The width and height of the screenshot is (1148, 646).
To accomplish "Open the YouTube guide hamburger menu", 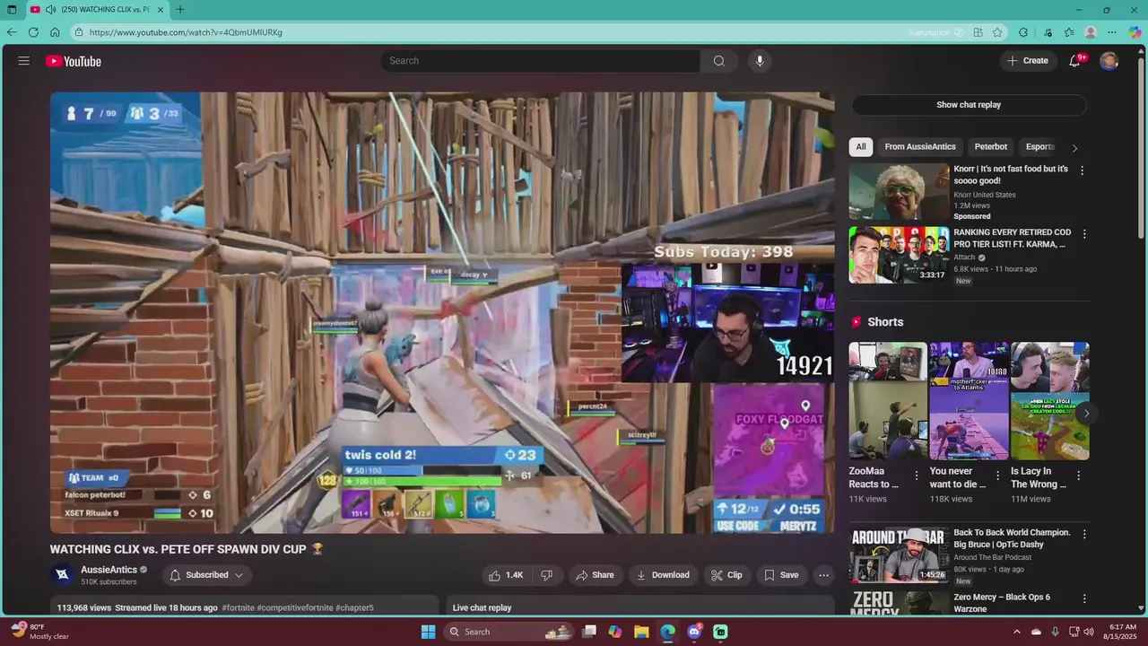I will pyautogui.click(x=24, y=61).
